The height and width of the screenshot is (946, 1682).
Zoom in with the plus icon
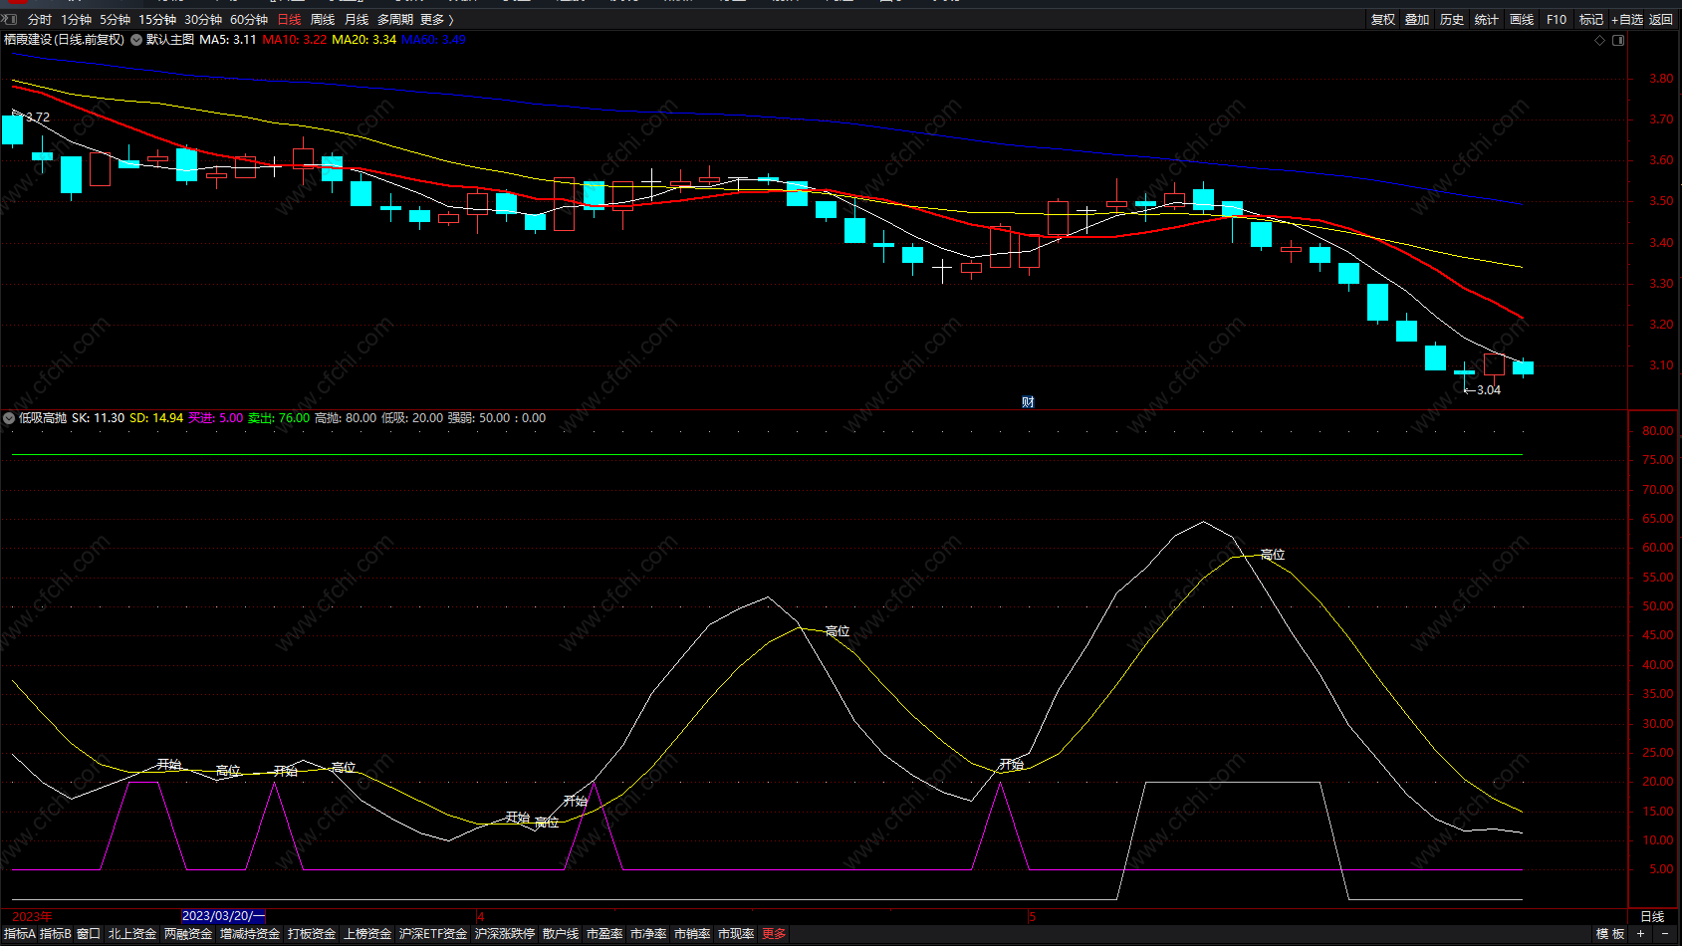click(1640, 934)
